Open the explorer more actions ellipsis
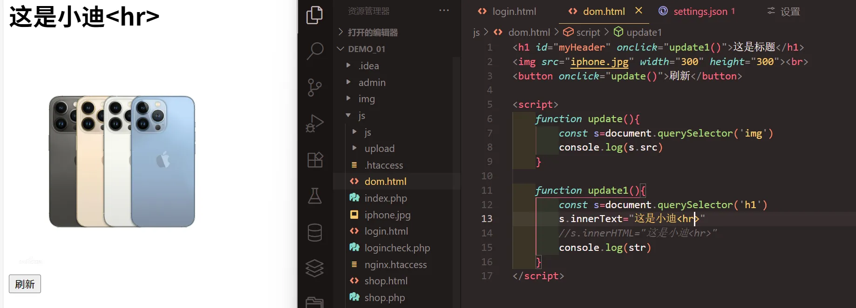The height and width of the screenshot is (308, 856). (444, 11)
